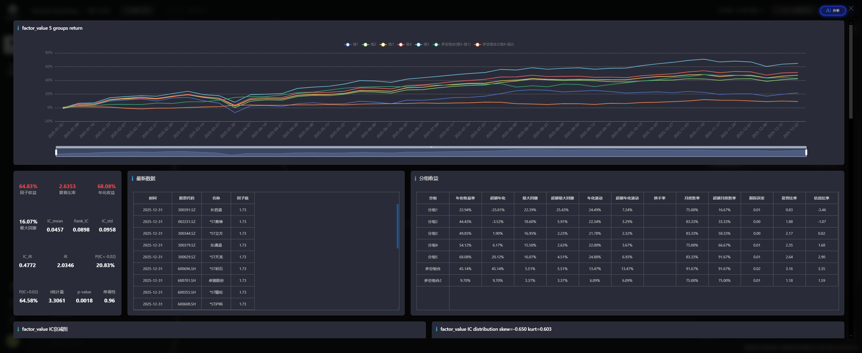Viewport: 862px width, 353px height.
Task: Click the page's right vertical scrollbar
Action: click(851, 72)
